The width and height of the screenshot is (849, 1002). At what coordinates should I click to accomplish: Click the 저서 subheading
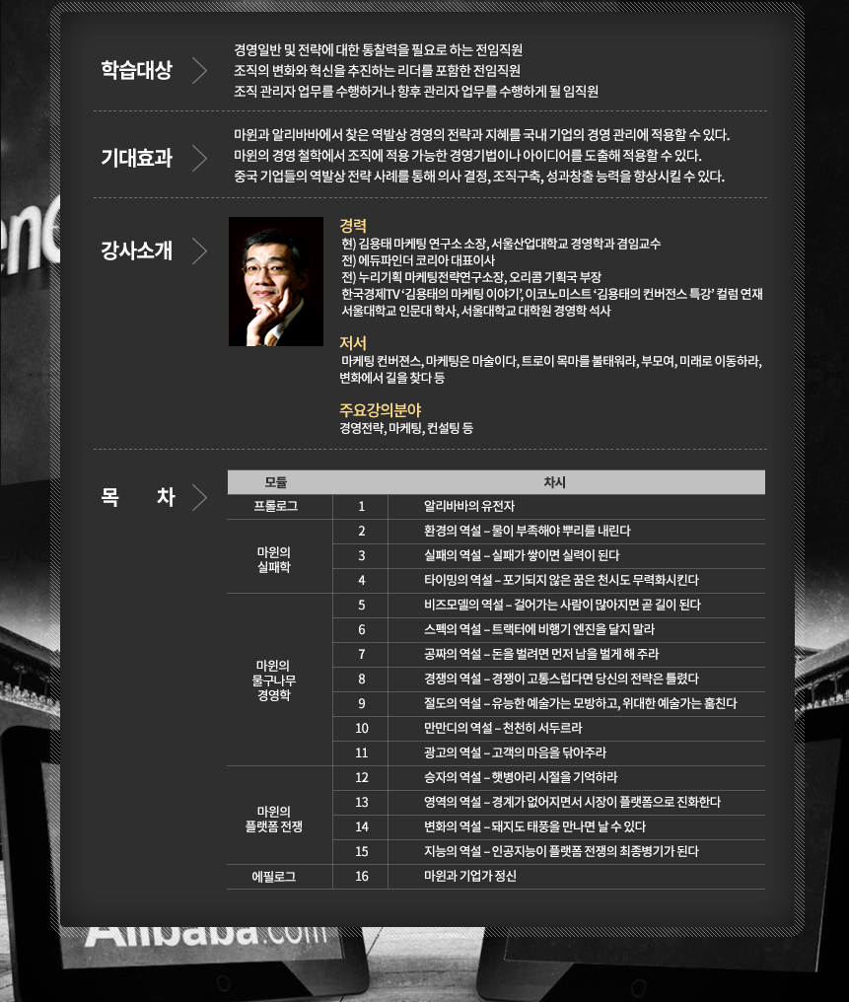point(353,343)
